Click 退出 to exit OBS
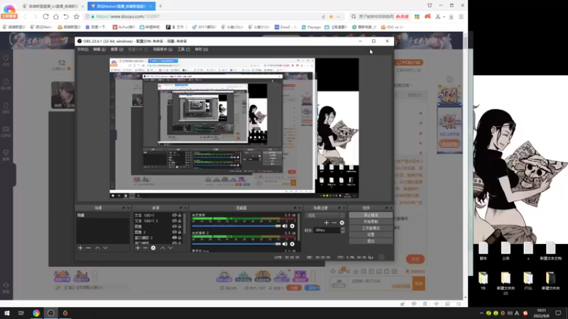568x319 pixels. [371, 241]
